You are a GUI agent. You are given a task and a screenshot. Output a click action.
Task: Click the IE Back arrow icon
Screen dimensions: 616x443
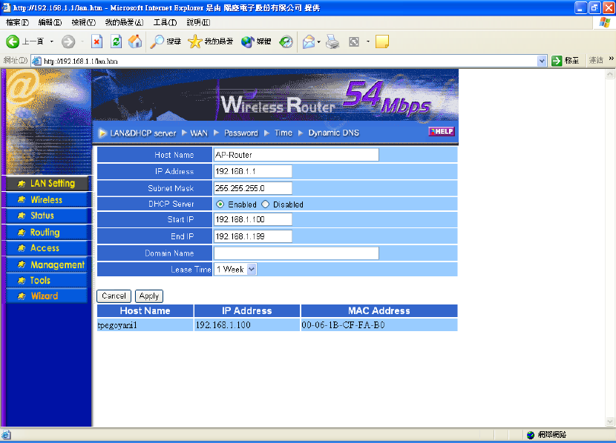(13, 41)
